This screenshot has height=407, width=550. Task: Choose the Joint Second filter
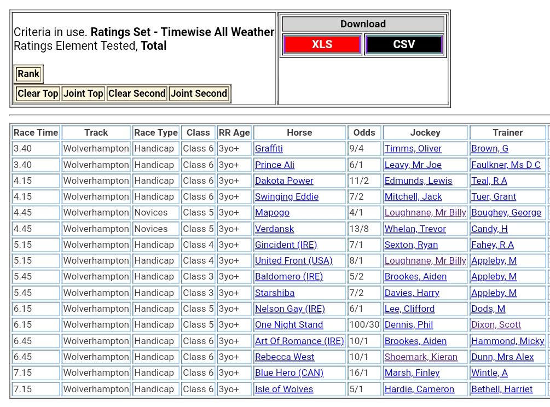click(199, 94)
